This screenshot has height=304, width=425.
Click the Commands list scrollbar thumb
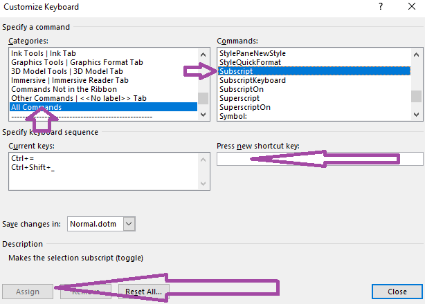click(x=416, y=96)
